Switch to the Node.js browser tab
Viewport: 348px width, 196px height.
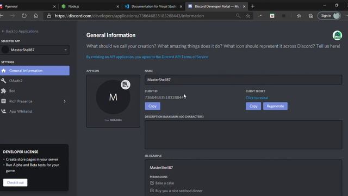90,7
